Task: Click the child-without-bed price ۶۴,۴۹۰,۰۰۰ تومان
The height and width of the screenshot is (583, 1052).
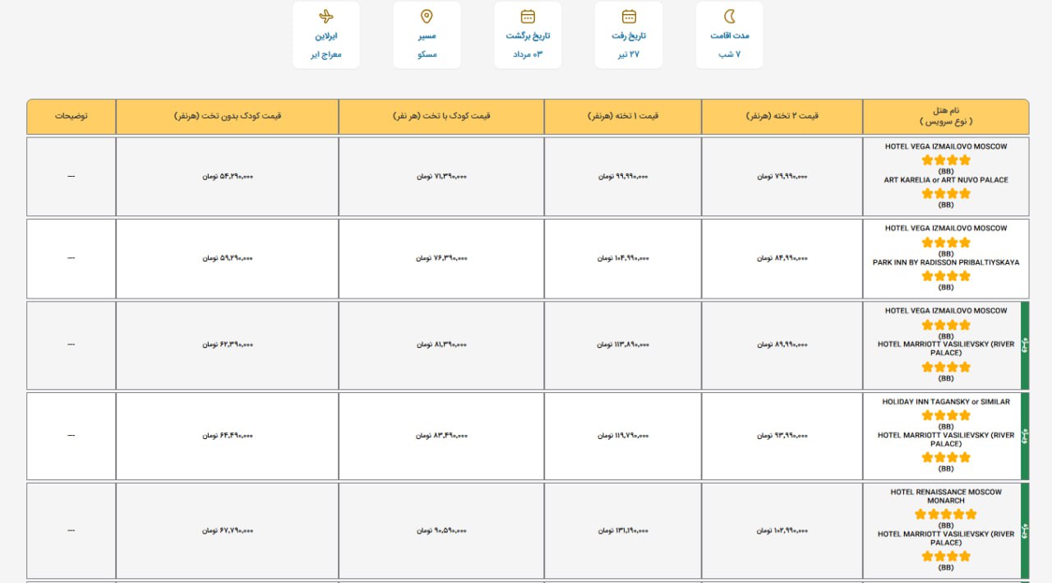Action: (228, 436)
